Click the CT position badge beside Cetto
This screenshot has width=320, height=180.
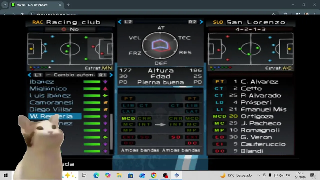click(219, 88)
